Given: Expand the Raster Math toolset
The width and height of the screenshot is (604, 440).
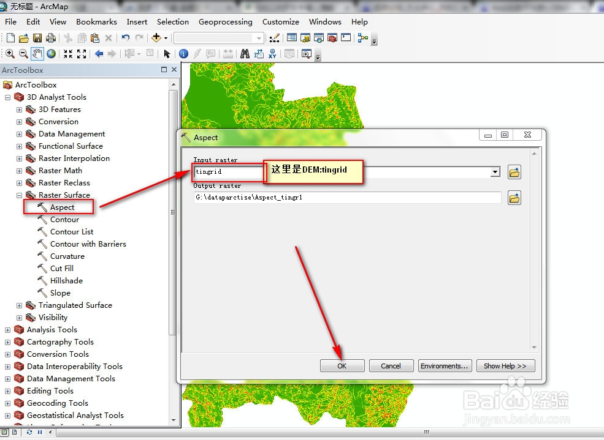Looking at the screenshot, I should 19,171.
